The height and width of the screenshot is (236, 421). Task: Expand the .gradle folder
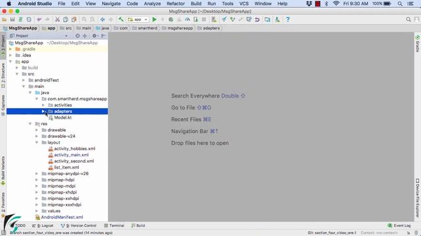pos(11,49)
